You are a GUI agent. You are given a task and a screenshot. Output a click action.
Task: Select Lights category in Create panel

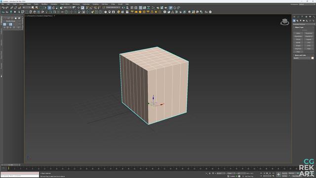click(x=301, y=21)
